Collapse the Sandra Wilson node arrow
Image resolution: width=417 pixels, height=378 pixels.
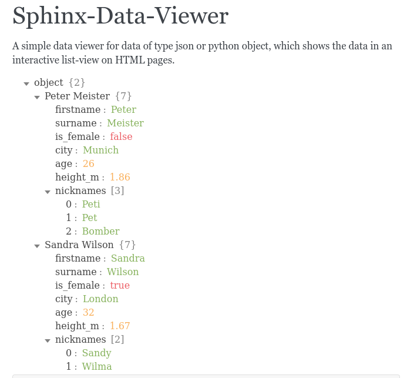pyautogui.click(x=37, y=246)
